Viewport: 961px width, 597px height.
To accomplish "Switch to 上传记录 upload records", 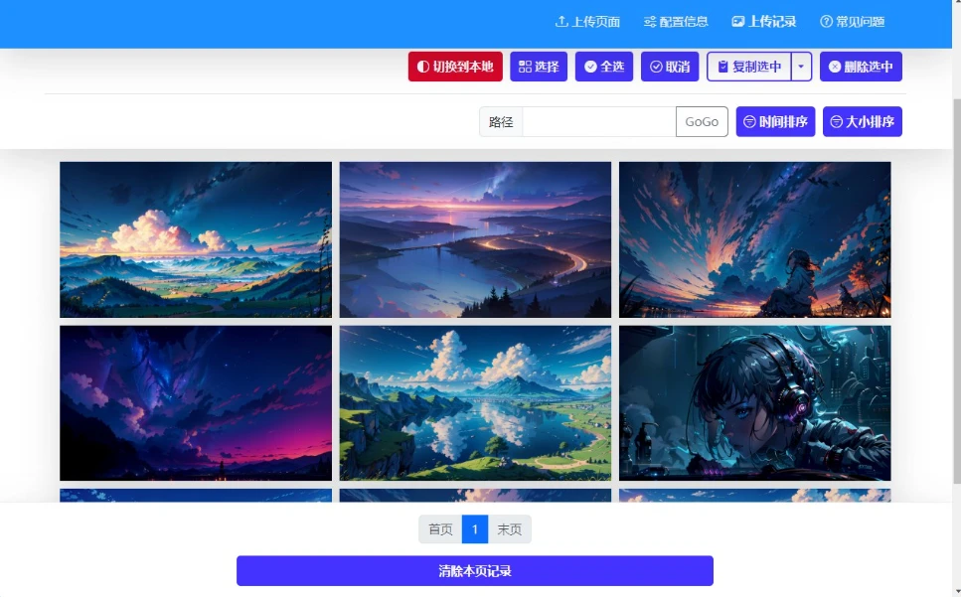I will coord(764,22).
